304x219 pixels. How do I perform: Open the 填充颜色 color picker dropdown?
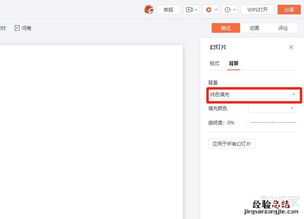click(x=272, y=108)
